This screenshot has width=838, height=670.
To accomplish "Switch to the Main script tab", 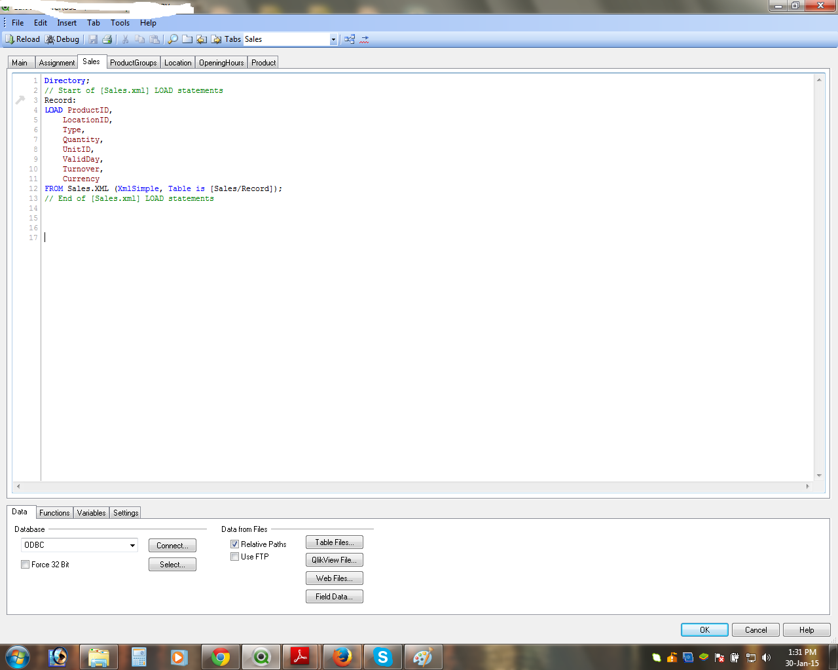I will point(20,63).
